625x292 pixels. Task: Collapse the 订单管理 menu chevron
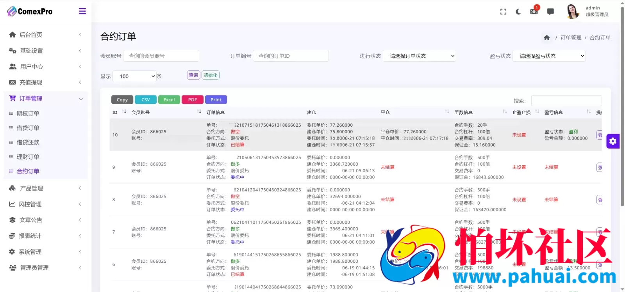(x=81, y=99)
